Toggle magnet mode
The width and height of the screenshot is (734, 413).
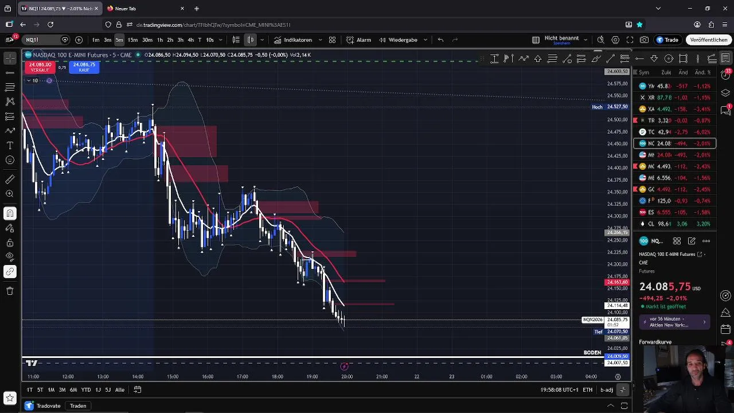click(x=10, y=213)
